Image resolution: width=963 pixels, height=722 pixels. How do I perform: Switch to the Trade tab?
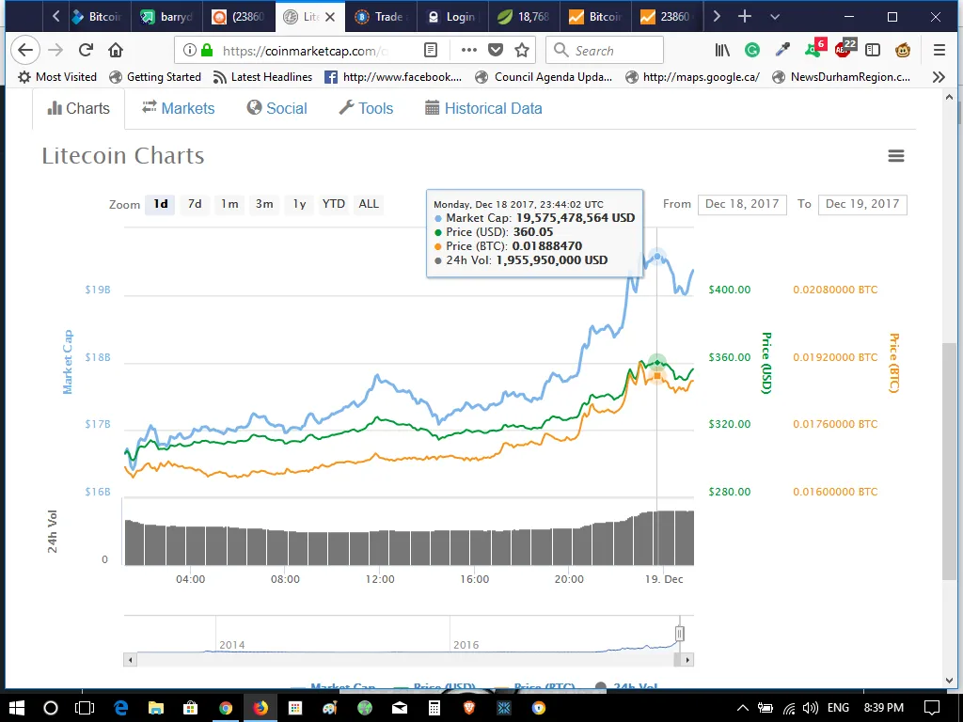point(381,17)
